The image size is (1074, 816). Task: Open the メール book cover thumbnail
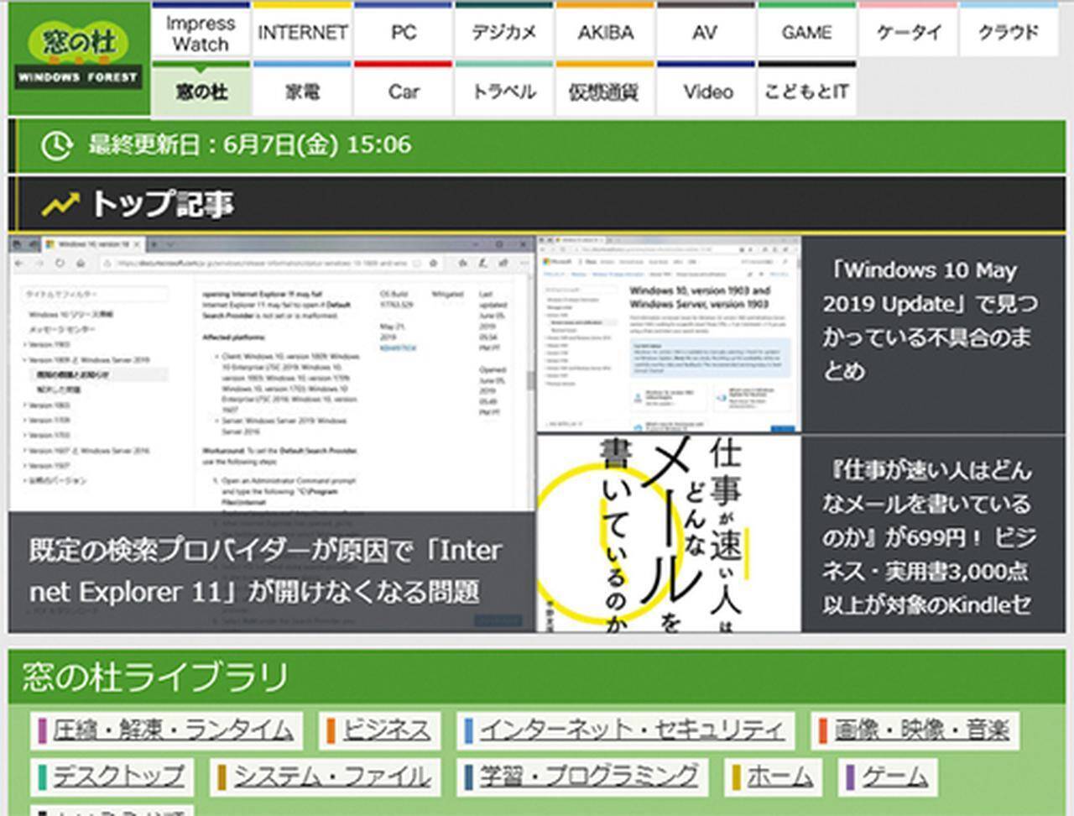pyautogui.click(x=670, y=534)
